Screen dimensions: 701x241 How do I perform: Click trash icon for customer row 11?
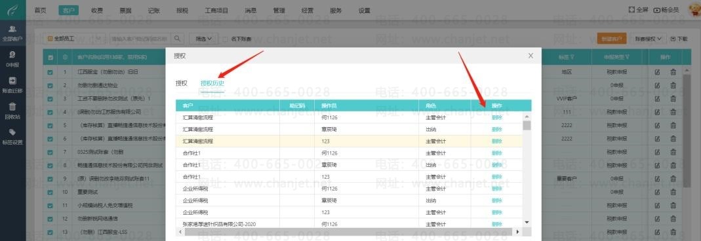coord(673,206)
